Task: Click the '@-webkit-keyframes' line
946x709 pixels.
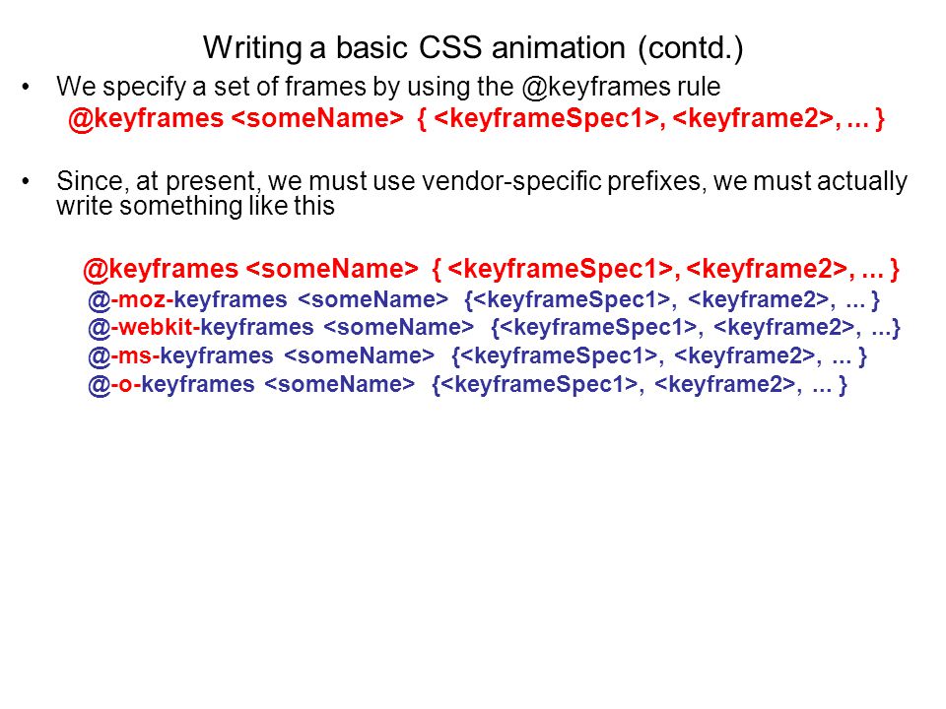Action: [x=494, y=327]
